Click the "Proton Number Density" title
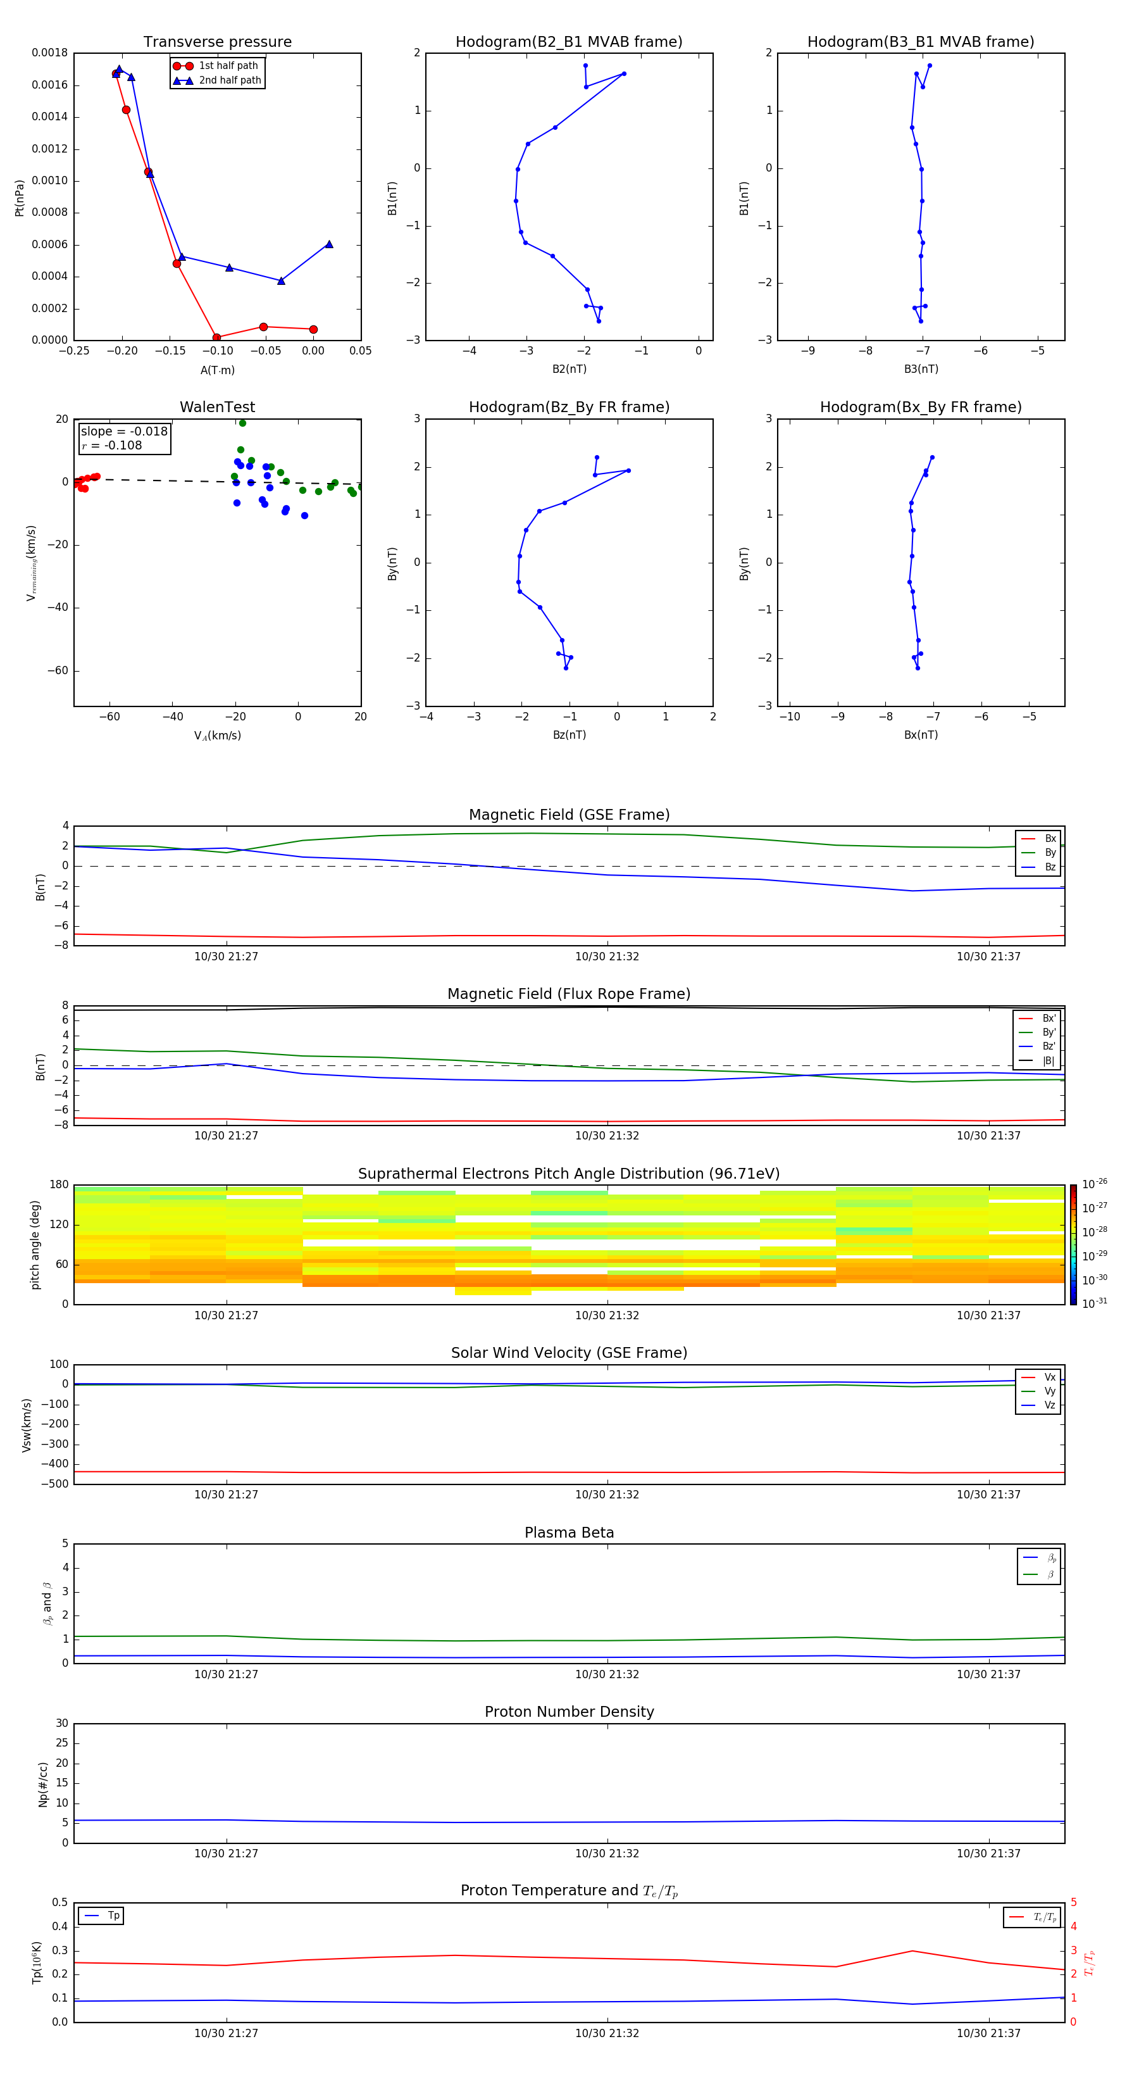 568,1712
